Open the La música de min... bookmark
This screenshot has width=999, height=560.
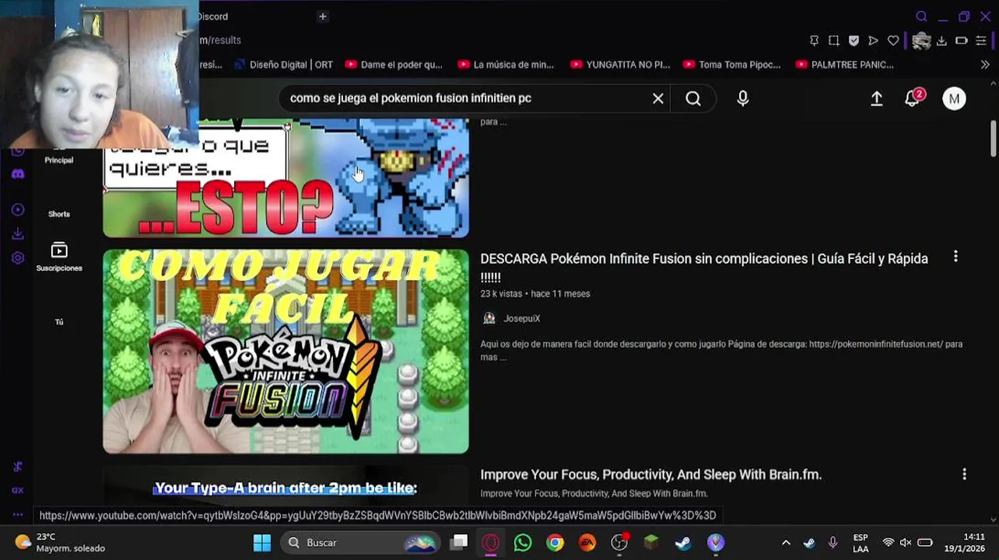tap(506, 65)
